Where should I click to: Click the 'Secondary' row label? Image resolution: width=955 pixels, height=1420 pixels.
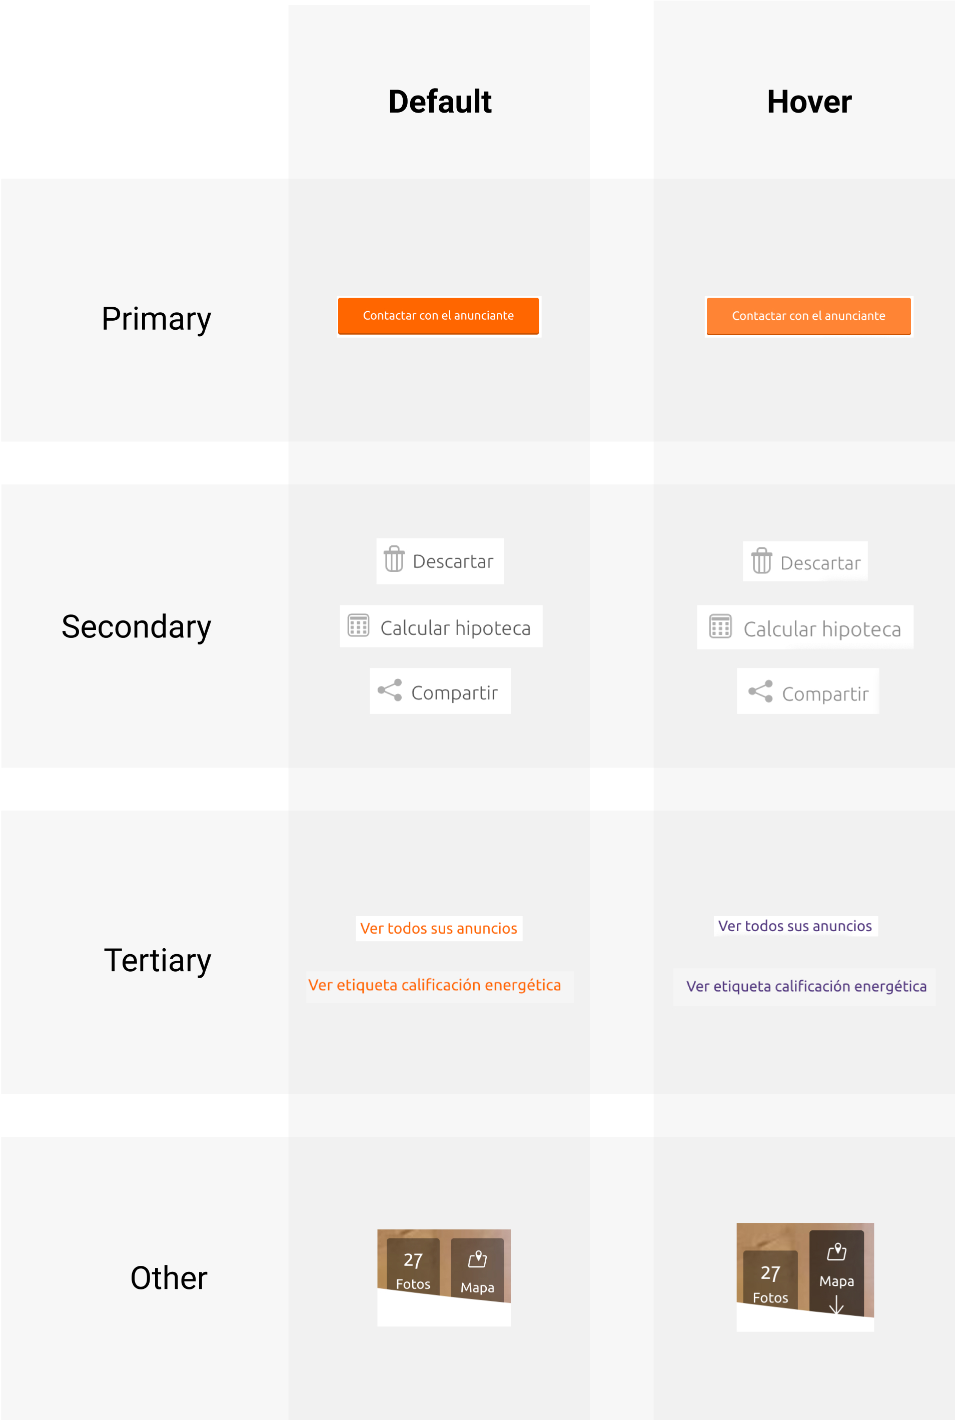tap(137, 626)
